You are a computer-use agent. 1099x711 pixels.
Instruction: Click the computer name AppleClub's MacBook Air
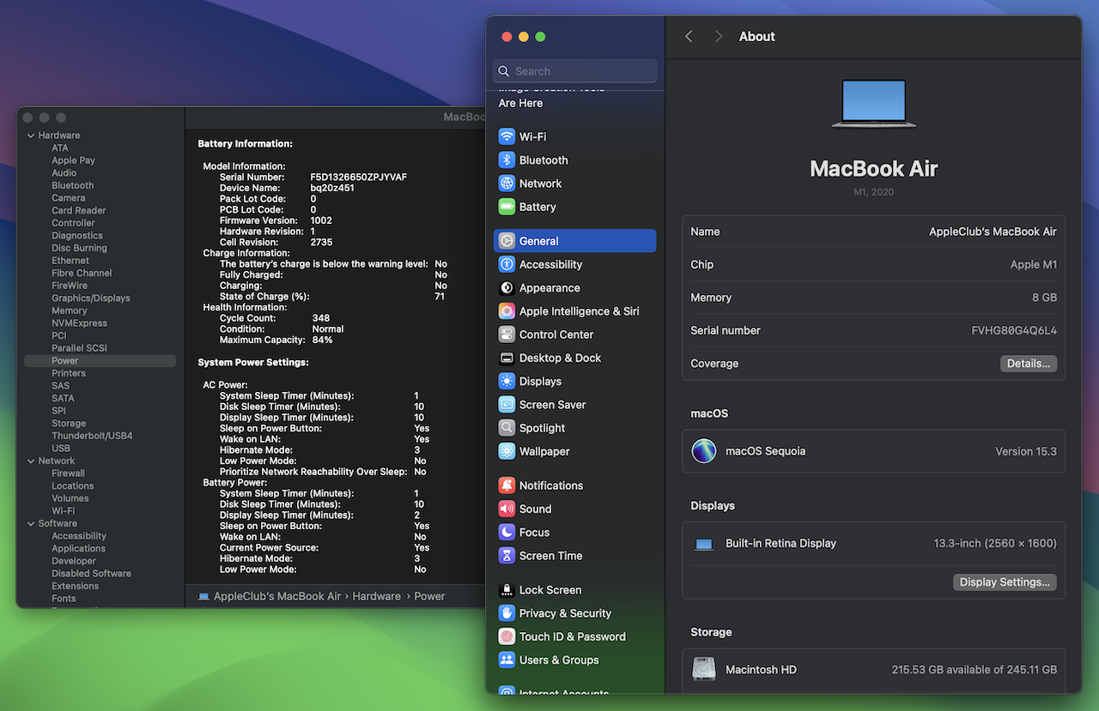point(993,232)
